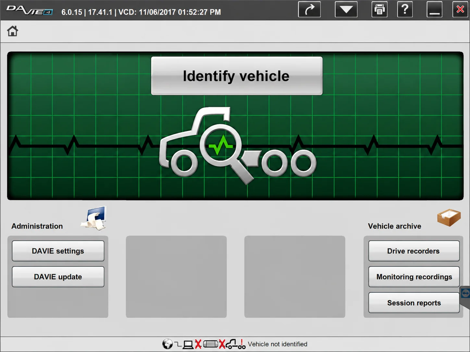Minimize the DAVIE4 window
This screenshot has width=470, height=352.
(x=434, y=9)
